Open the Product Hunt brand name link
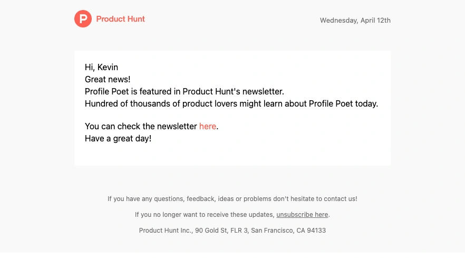This screenshot has width=465, height=258. pyautogui.click(x=120, y=19)
